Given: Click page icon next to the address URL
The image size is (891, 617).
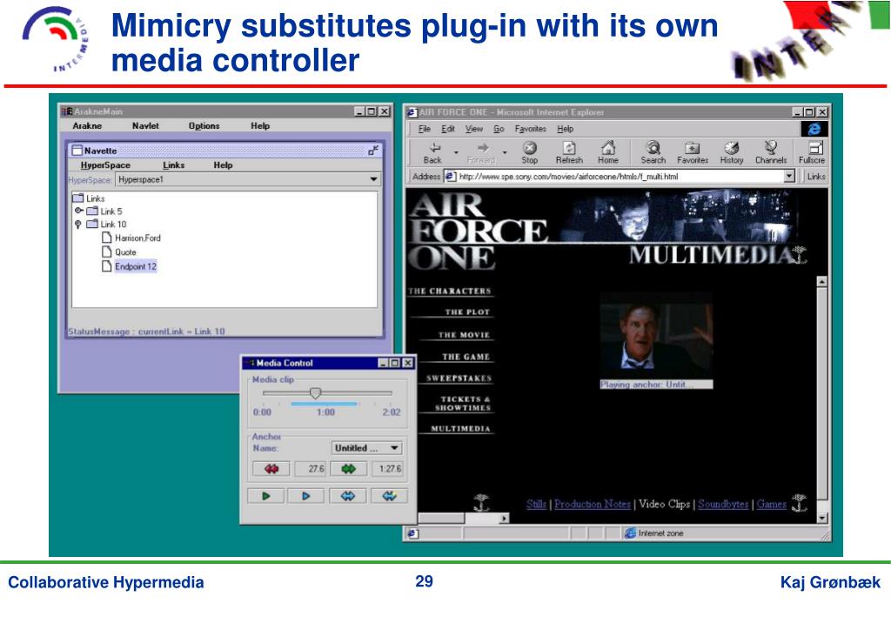Looking at the screenshot, I should coord(450,176).
